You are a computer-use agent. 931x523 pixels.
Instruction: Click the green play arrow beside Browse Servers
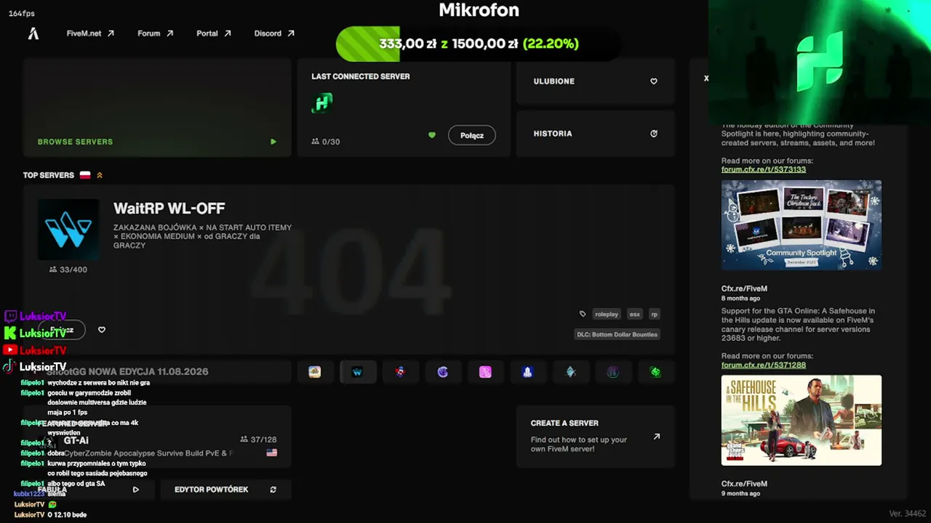pyautogui.click(x=273, y=142)
